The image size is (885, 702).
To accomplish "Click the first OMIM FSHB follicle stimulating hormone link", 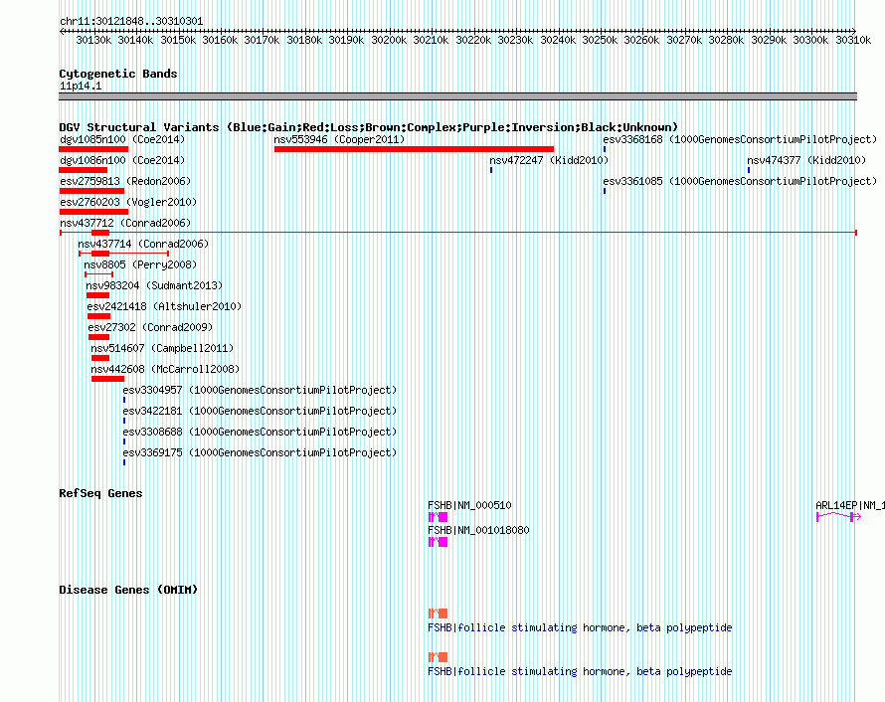I will pyautogui.click(x=580, y=627).
